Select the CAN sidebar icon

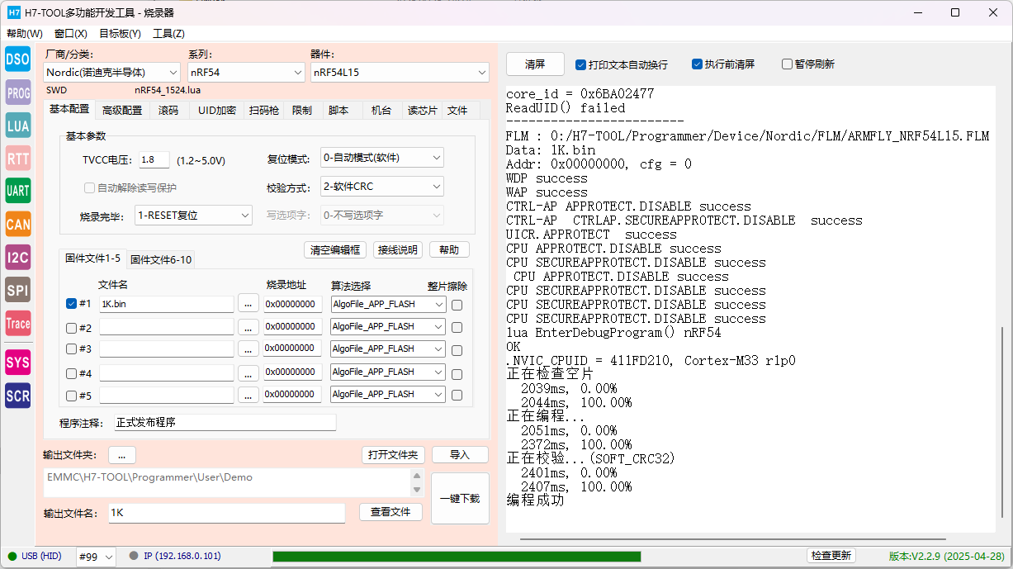pyautogui.click(x=18, y=224)
